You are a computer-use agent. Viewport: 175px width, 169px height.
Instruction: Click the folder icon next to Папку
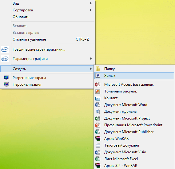coord(98,69)
